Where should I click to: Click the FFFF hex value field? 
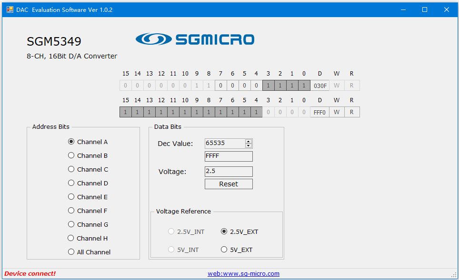pyautogui.click(x=229, y=156)
